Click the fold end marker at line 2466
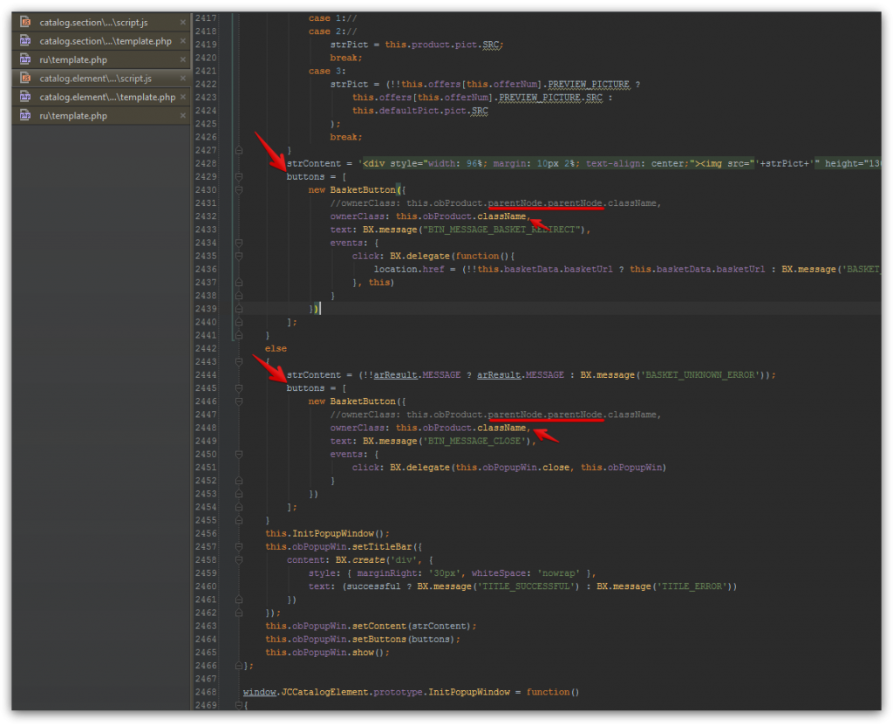 (239, 666)
